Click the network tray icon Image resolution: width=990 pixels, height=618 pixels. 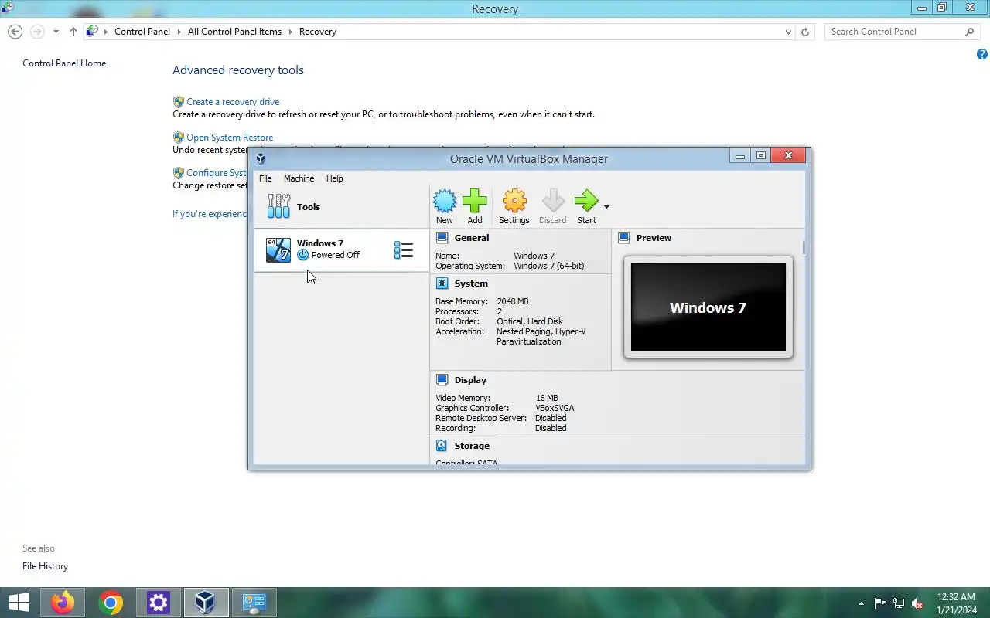point(899,603)
